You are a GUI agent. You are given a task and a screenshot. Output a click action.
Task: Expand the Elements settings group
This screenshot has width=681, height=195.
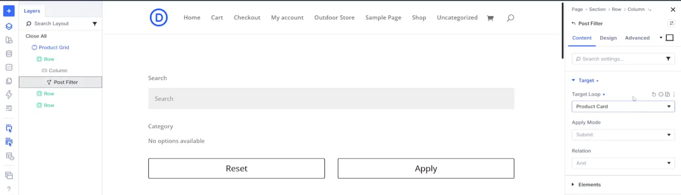[586, 185]
